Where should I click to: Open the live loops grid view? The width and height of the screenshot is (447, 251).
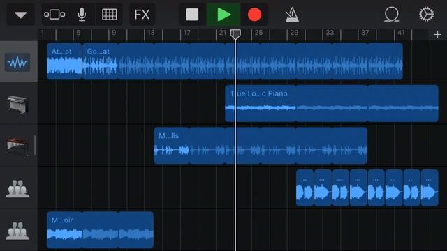[110, 15]
